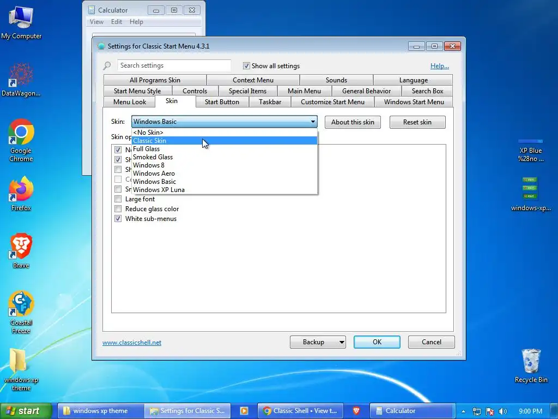Enable Reduce glass color option

tap(118, 209)
